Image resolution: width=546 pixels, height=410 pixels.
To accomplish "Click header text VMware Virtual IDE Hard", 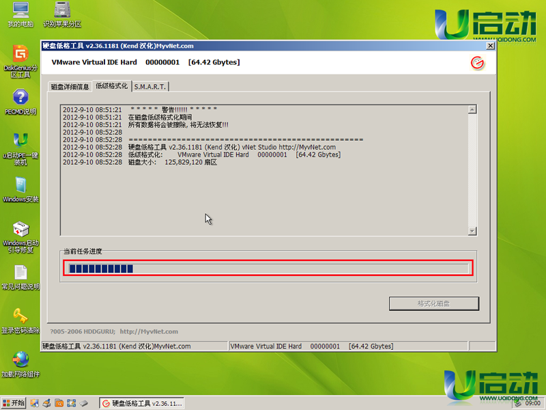I will point(94,62).
